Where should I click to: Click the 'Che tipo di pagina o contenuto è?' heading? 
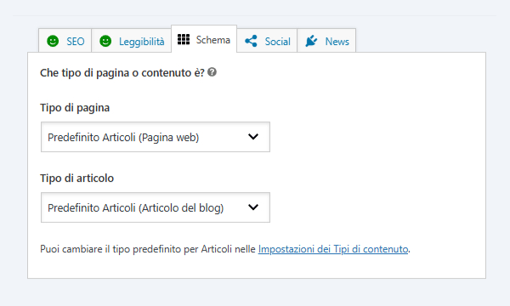(x=122, y=73)
